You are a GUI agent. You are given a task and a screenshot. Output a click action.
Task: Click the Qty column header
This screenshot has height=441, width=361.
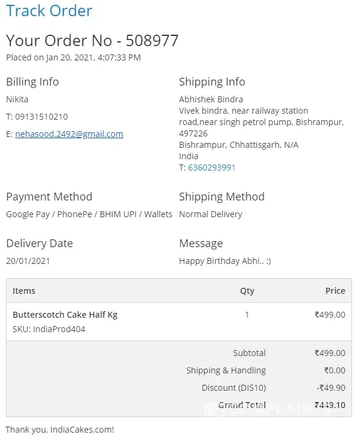[x=247, y=291]
